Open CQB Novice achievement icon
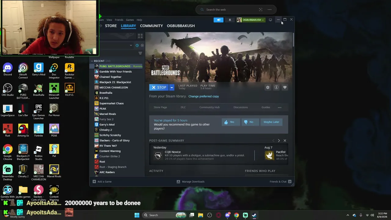The image size is (391, 220). 158,156
